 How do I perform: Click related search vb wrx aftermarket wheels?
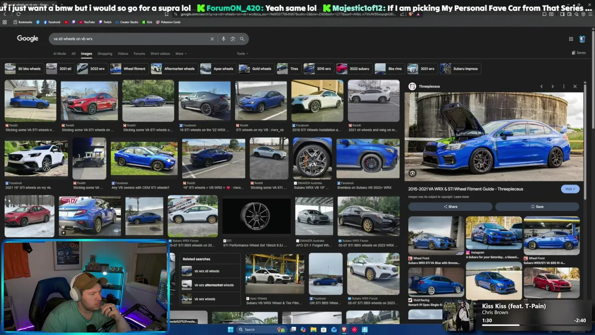point(210,285)
